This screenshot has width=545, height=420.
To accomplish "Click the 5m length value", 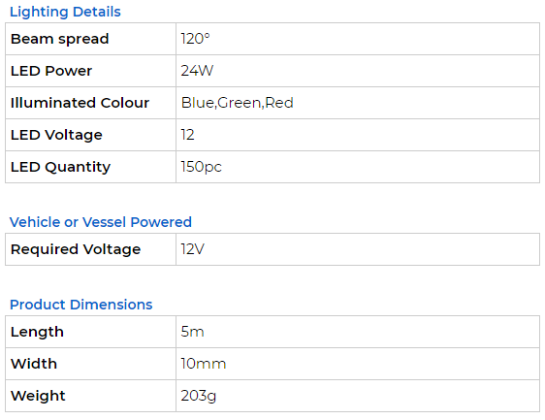I will 192,332.
